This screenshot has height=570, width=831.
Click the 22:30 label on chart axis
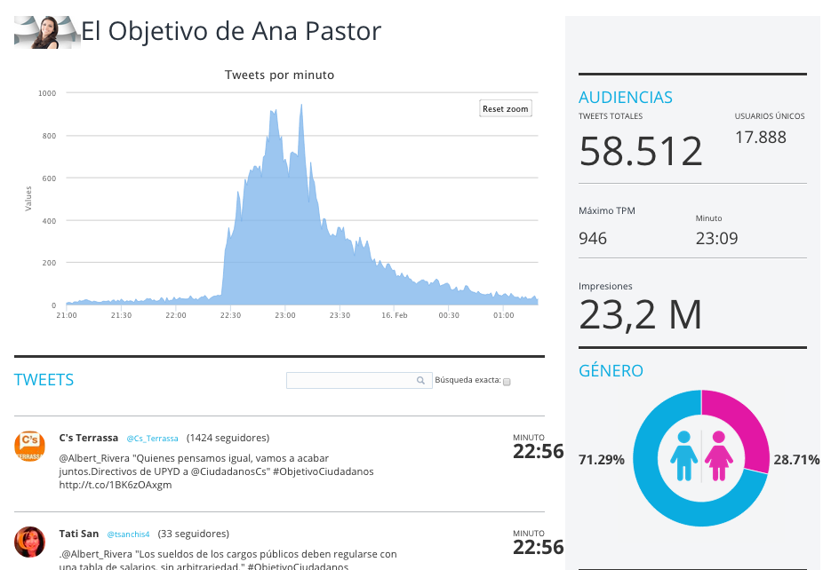click(x=230, y=315)
